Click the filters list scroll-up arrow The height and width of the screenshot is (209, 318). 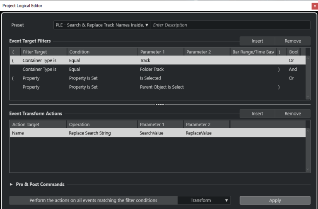pos(308,58)
